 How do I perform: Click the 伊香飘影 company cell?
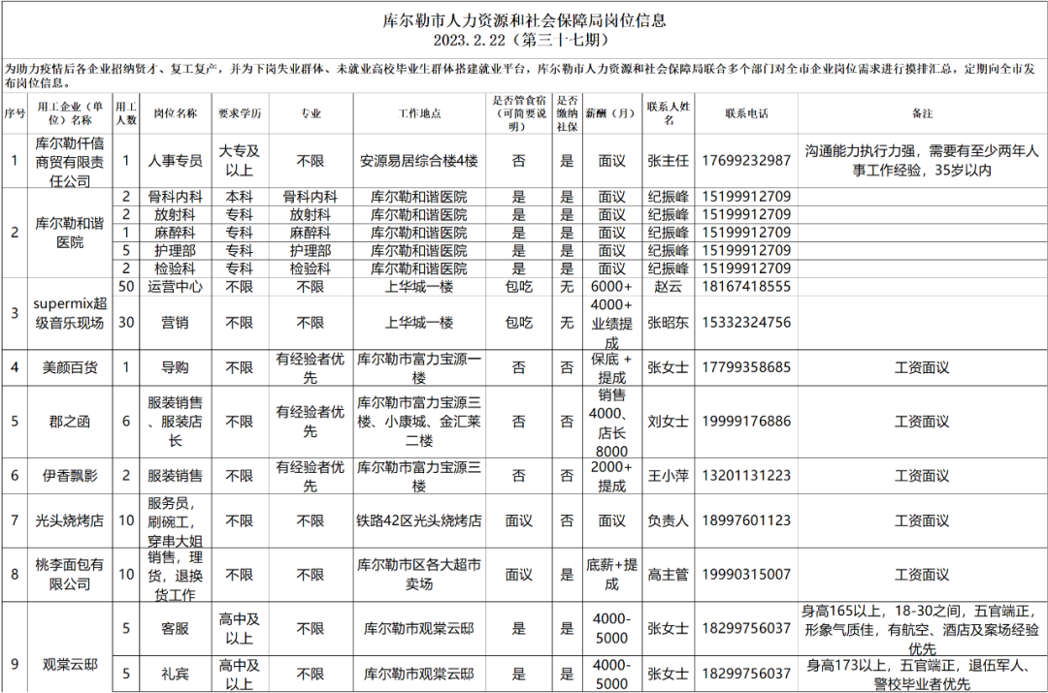click(x=70, y=476)
